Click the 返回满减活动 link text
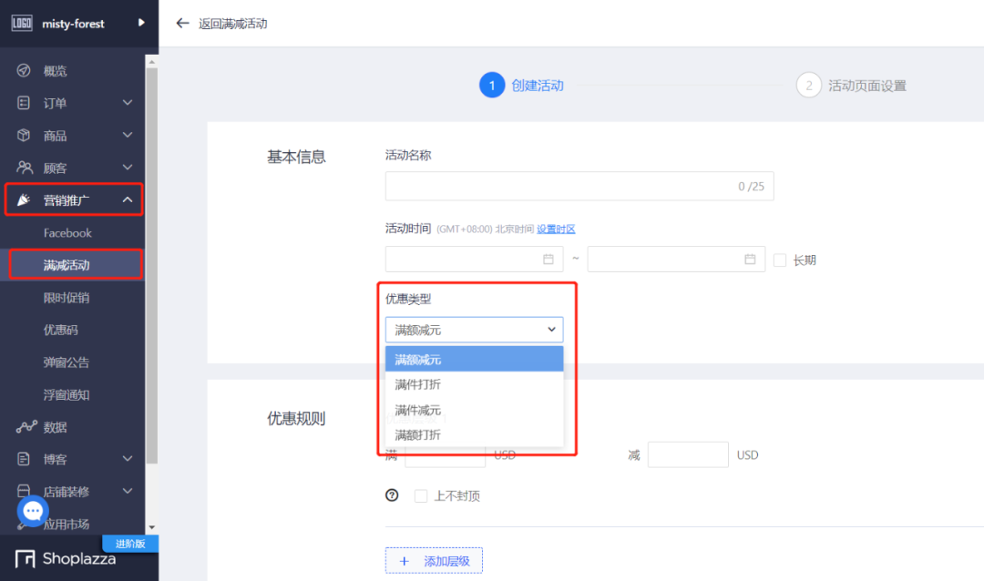Screen dimensions: 984x581 (233, 23)
